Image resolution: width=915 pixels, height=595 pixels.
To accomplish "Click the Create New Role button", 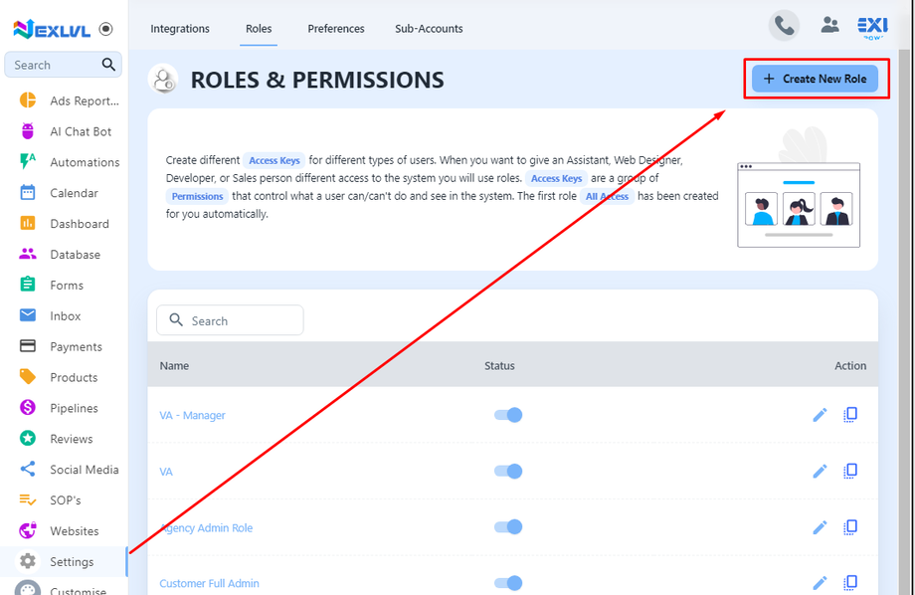I will pyautogui.click(x=815, y=79).
